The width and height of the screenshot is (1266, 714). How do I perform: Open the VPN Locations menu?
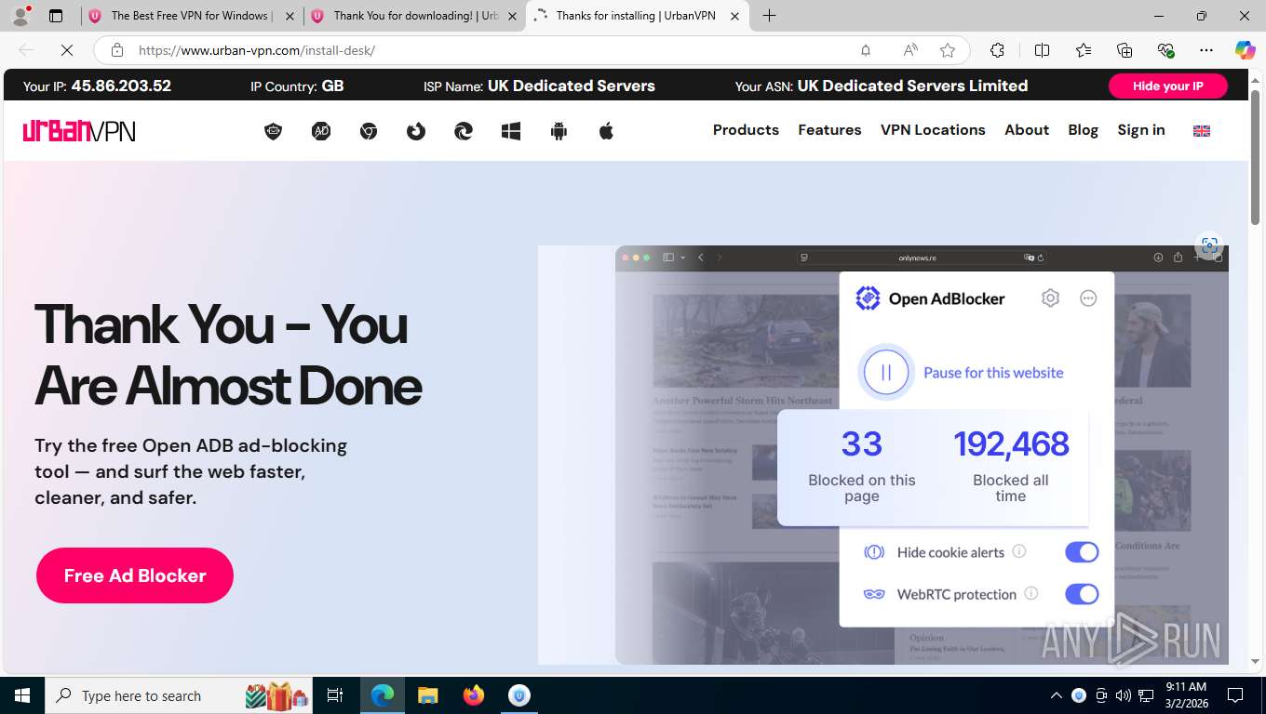coord(933,130)
